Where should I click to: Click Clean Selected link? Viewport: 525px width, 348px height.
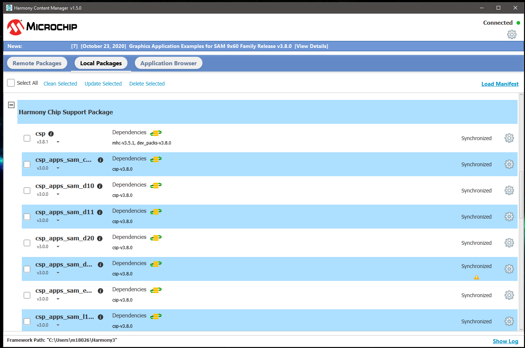pos(60,84)
